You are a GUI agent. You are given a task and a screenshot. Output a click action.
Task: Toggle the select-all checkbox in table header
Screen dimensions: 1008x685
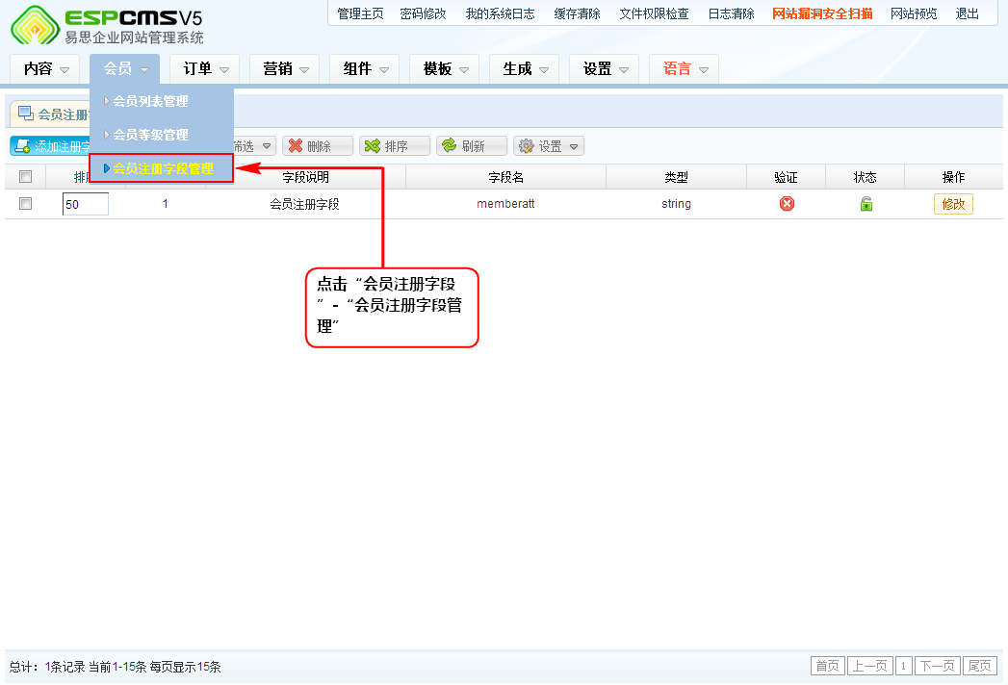click(26, 177)
